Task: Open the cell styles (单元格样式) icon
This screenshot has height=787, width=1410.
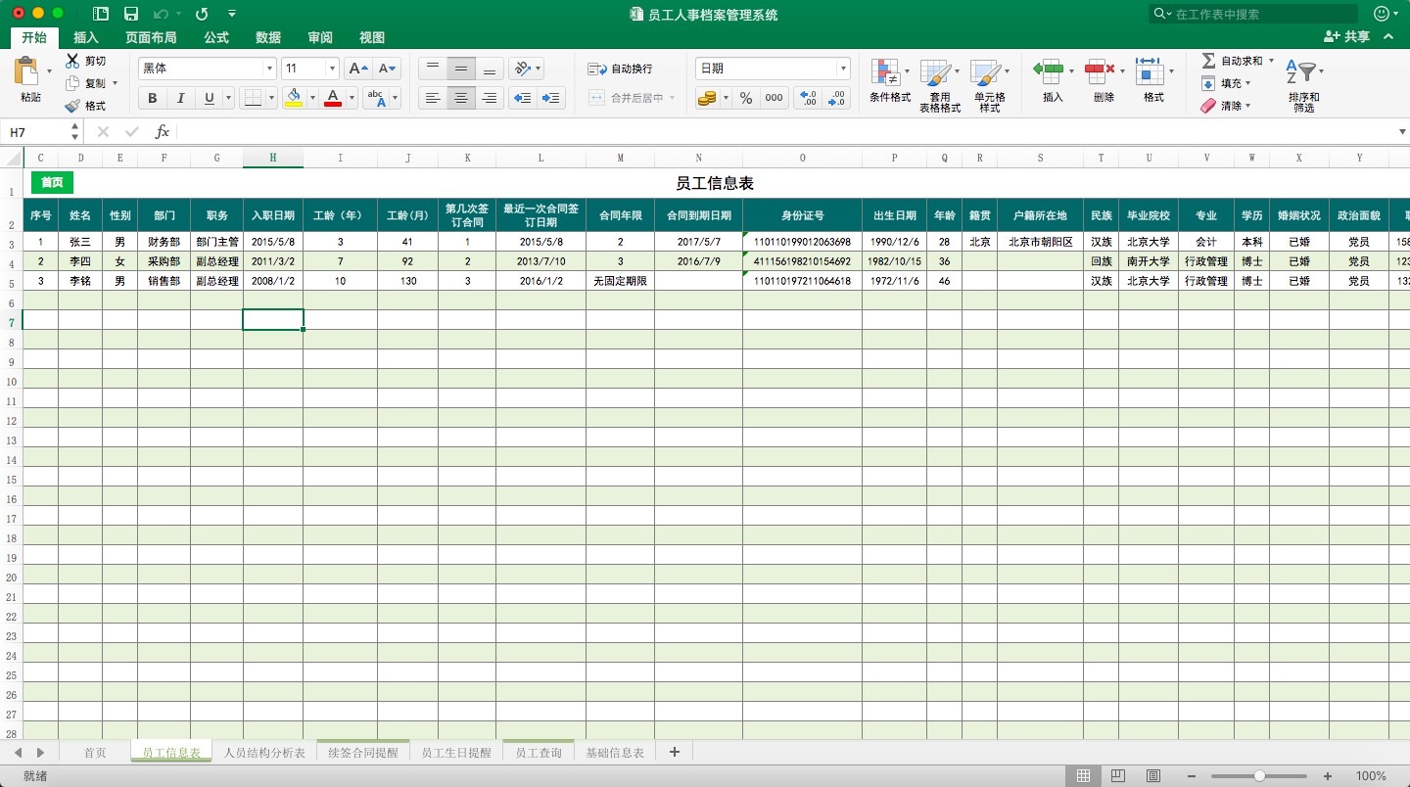Action: coord(989,83)
